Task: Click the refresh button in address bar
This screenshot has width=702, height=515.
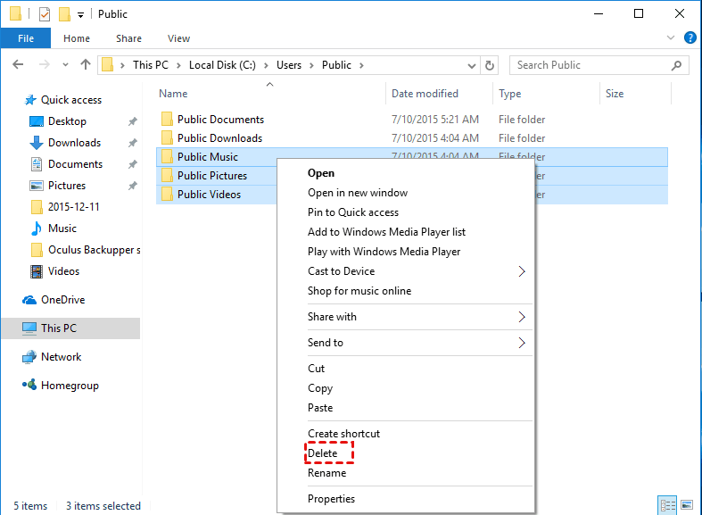Action: pyautogui.click(x=489, y=65)
